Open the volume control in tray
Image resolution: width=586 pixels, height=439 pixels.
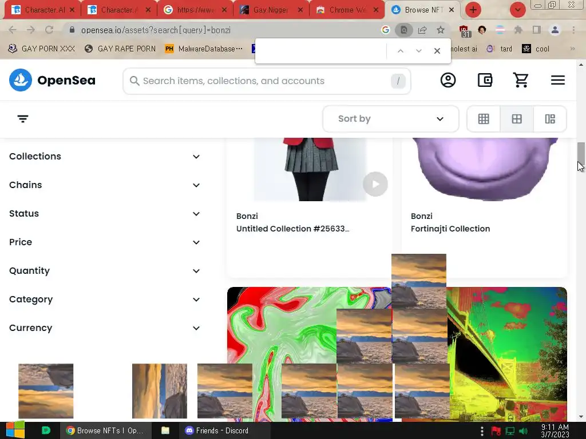tap(523, 431)
